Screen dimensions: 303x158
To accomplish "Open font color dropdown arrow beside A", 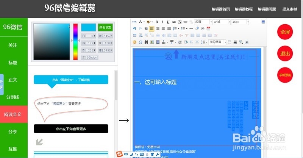I will click(144, 22).
